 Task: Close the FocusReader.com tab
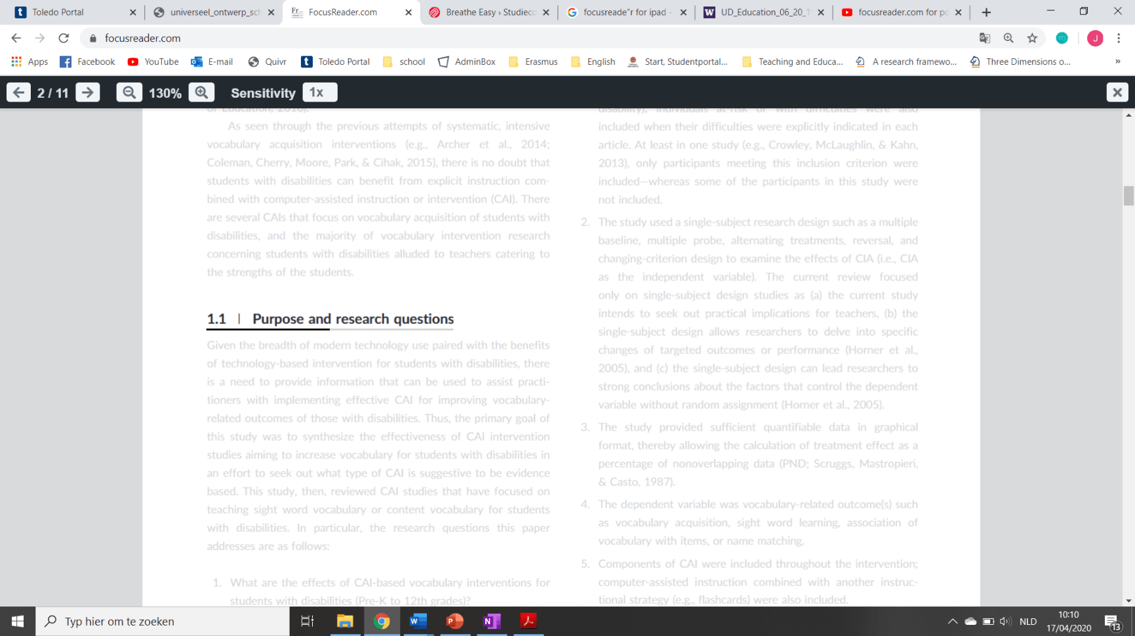tap(408, 12)
